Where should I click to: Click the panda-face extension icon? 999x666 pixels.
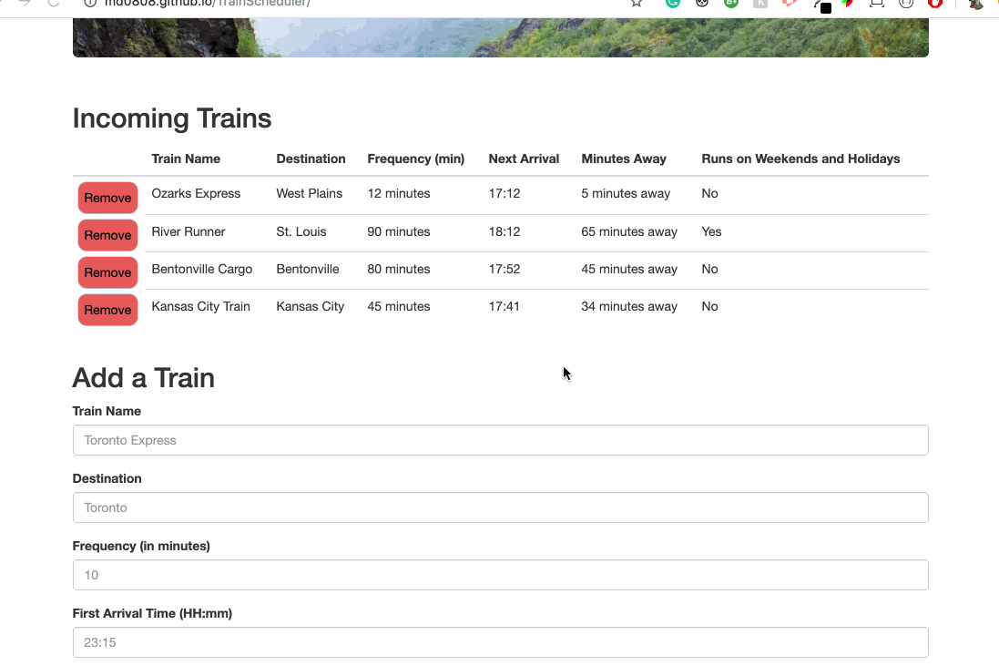coord(701,4)
